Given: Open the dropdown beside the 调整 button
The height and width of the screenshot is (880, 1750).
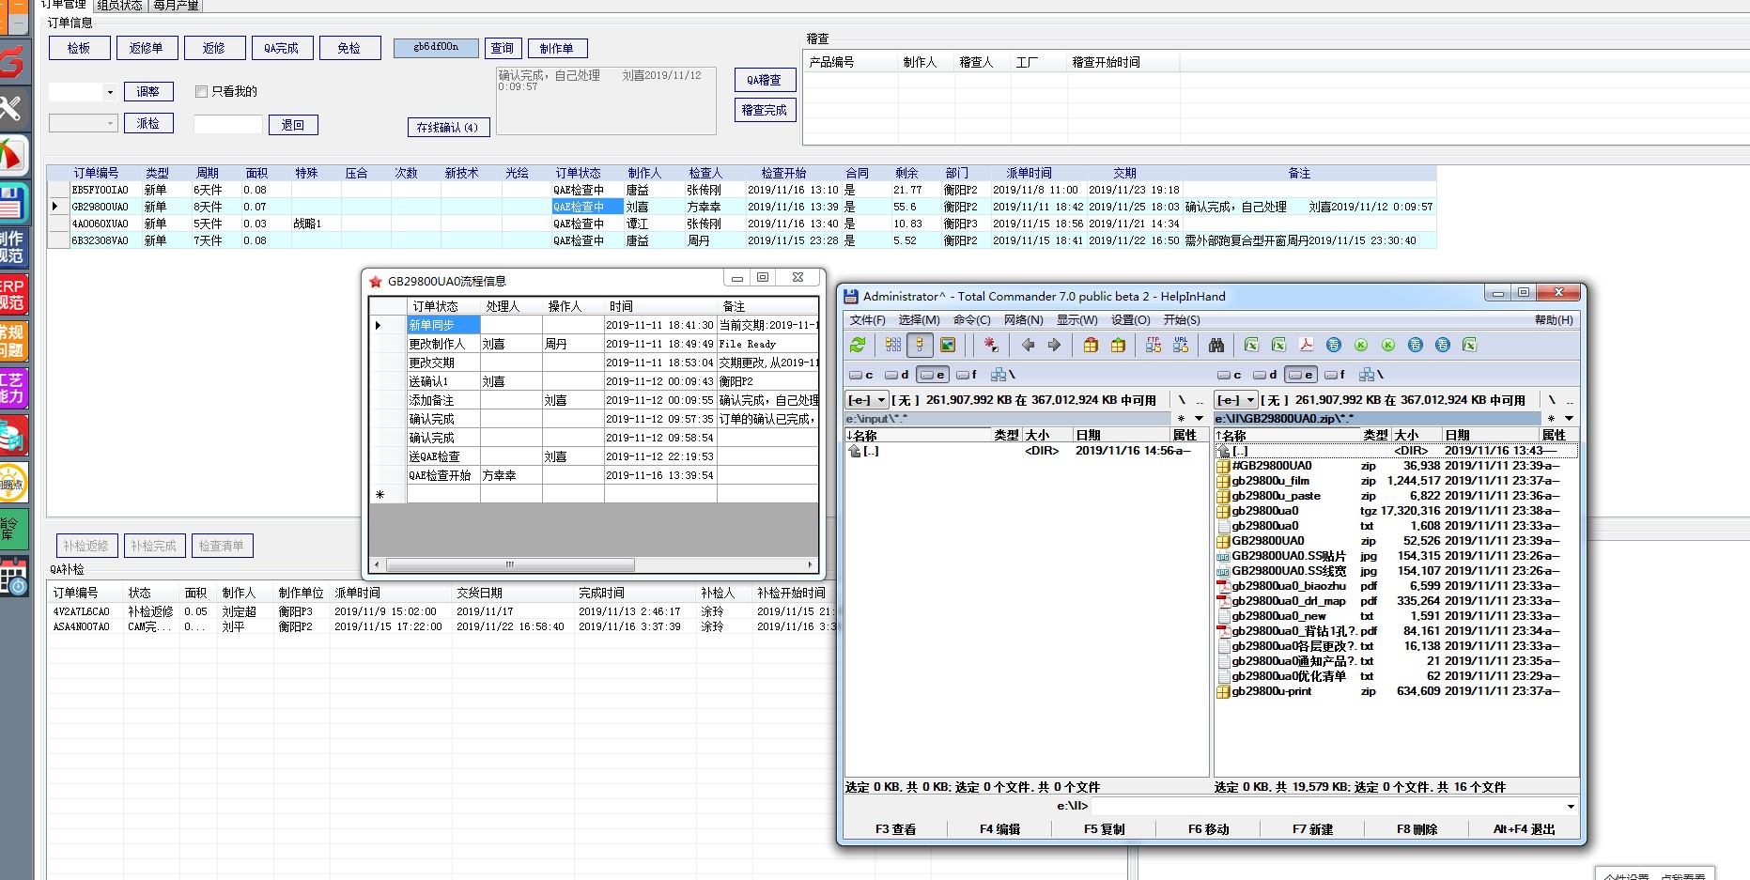Looking at the screenshot, I should (110, 92).
